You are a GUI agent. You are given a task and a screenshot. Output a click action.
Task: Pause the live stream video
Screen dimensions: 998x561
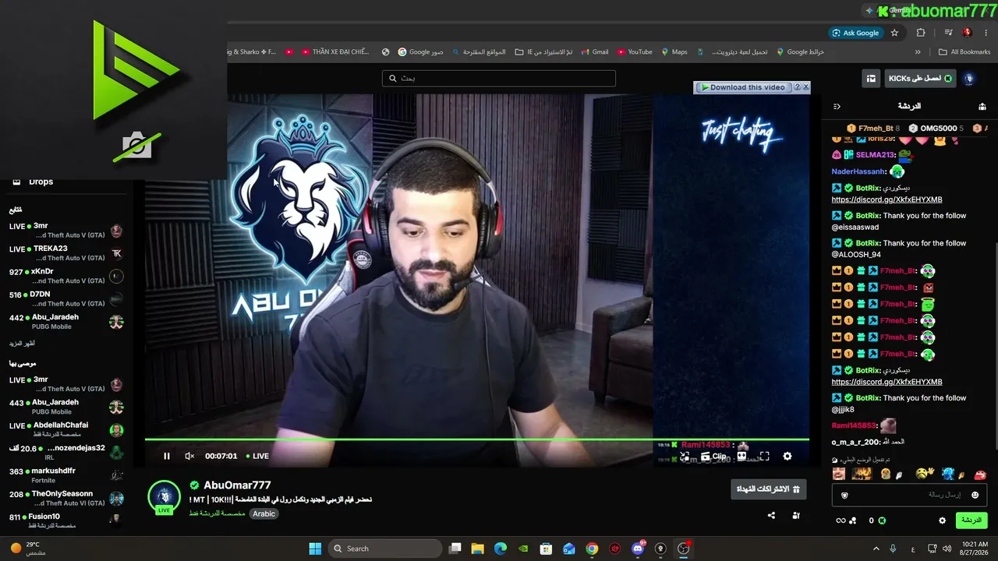pos(166,456)
